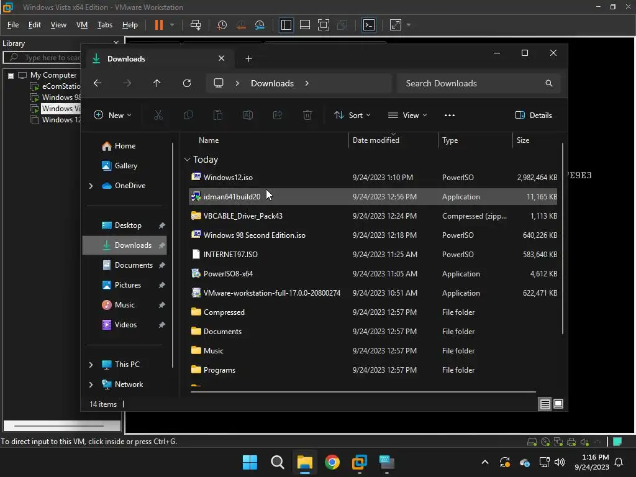Open the VMware snapshot manager icon
636x477 pixels.
click(x=260, y=25)
